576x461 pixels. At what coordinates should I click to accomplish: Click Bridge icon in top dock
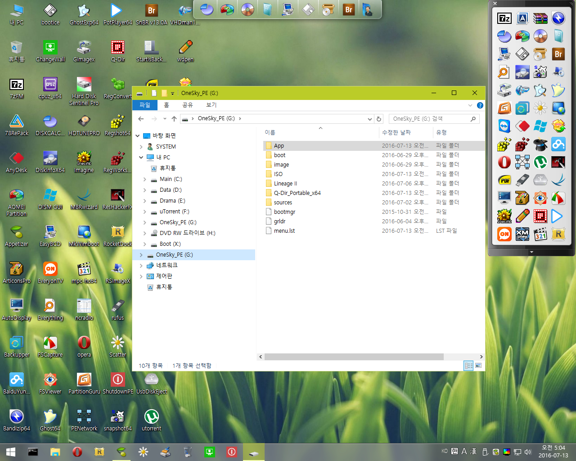pos(348,9)
